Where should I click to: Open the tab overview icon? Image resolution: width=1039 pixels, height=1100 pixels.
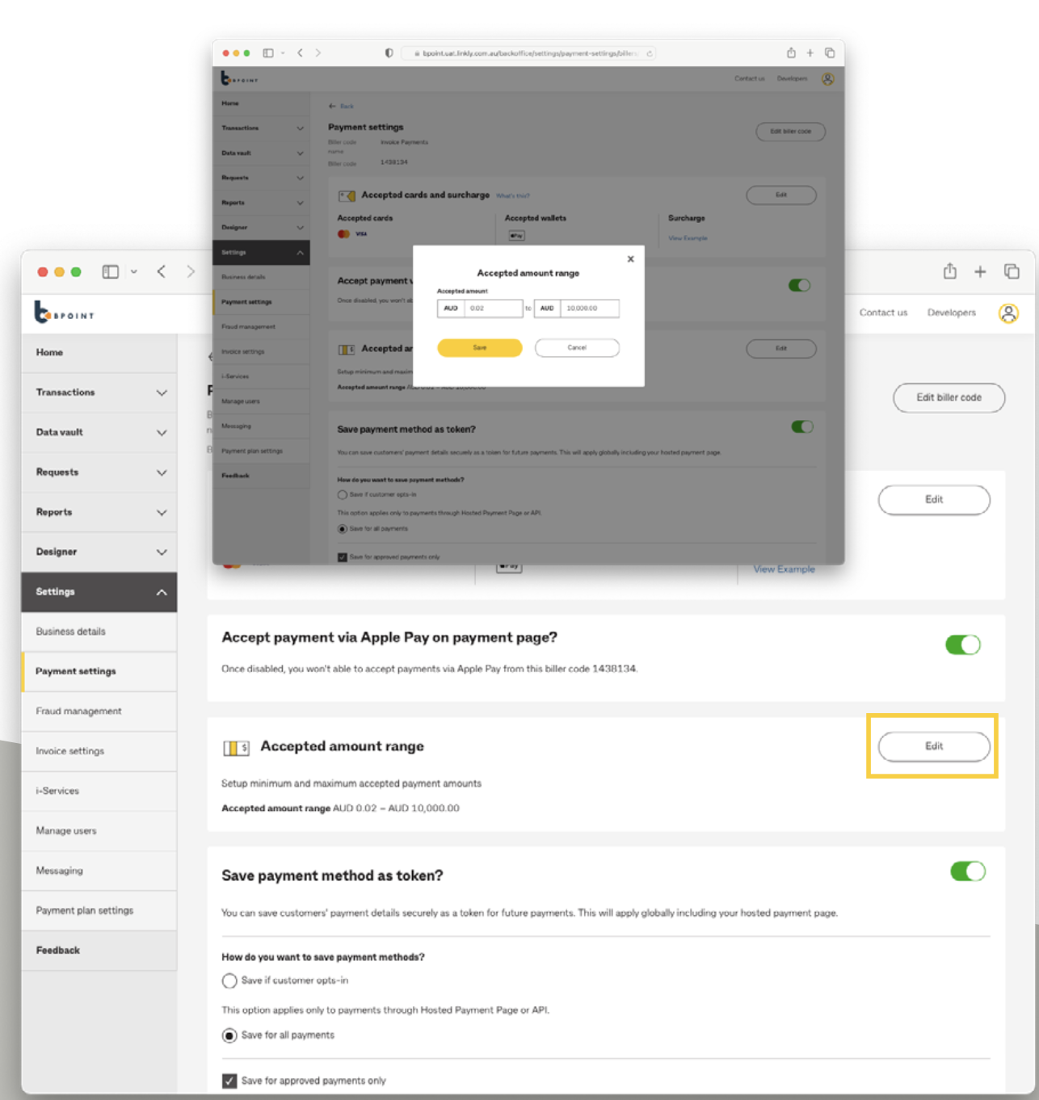pos(1011,273)
